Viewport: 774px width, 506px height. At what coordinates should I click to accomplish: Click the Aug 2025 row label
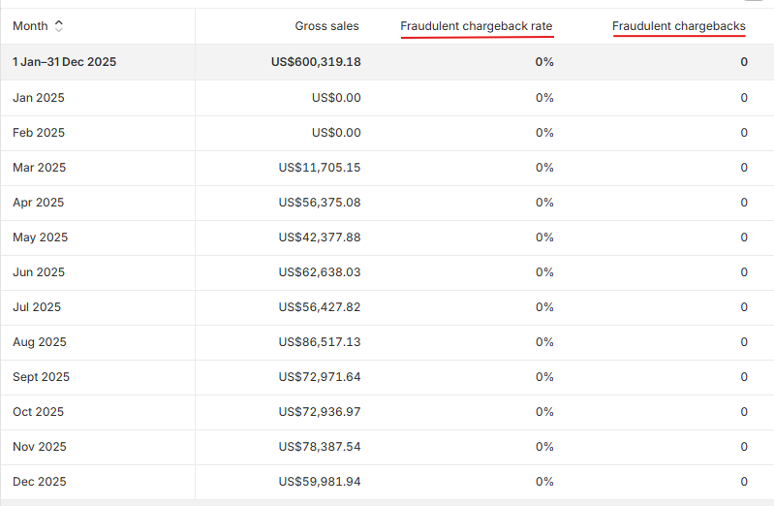coord(39,342)
